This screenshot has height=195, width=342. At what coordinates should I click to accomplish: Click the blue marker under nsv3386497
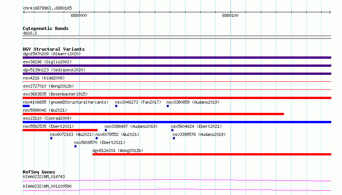pos(106,130)
